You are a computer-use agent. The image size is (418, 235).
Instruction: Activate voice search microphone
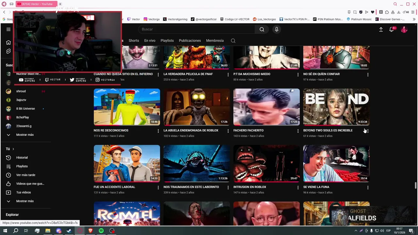point(277,29)
